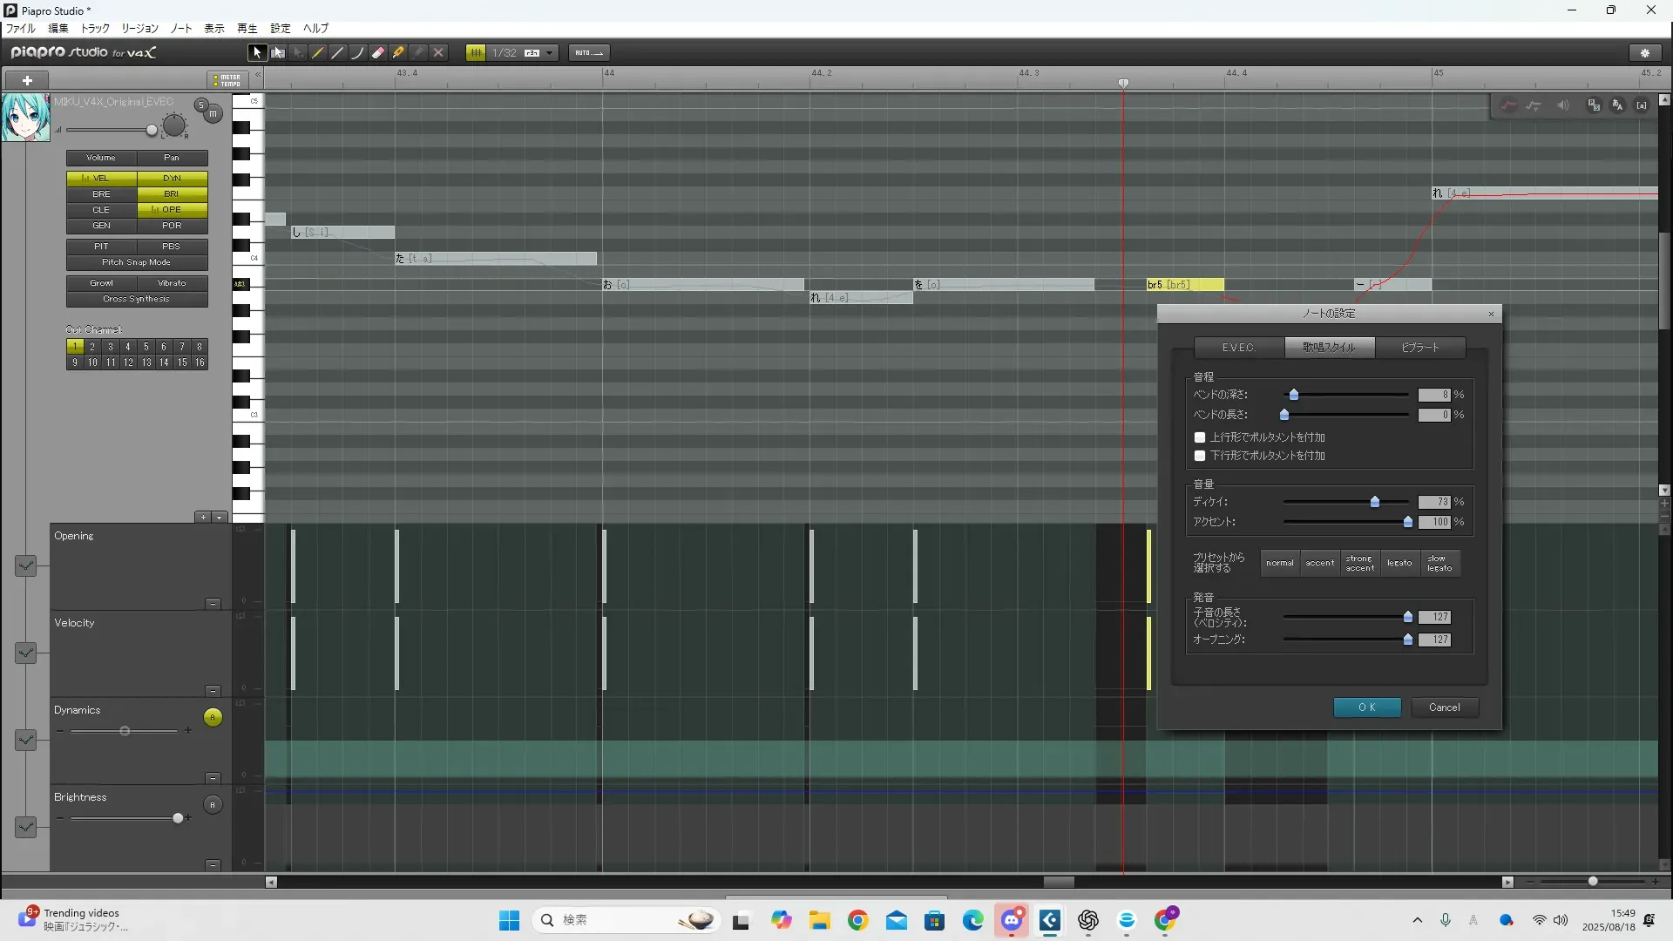Select the eraser tool
Viewport: 1673px width, 941px height.
click(x=378, y=53)
